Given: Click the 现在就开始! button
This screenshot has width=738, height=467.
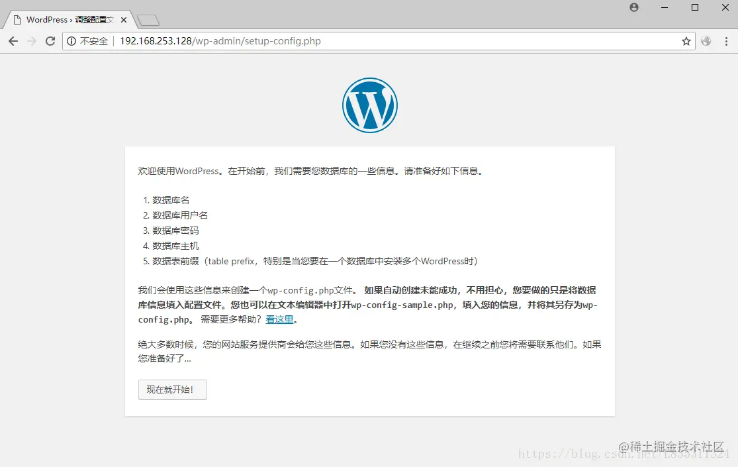Looking at the screenshot, I should (173, 389).
